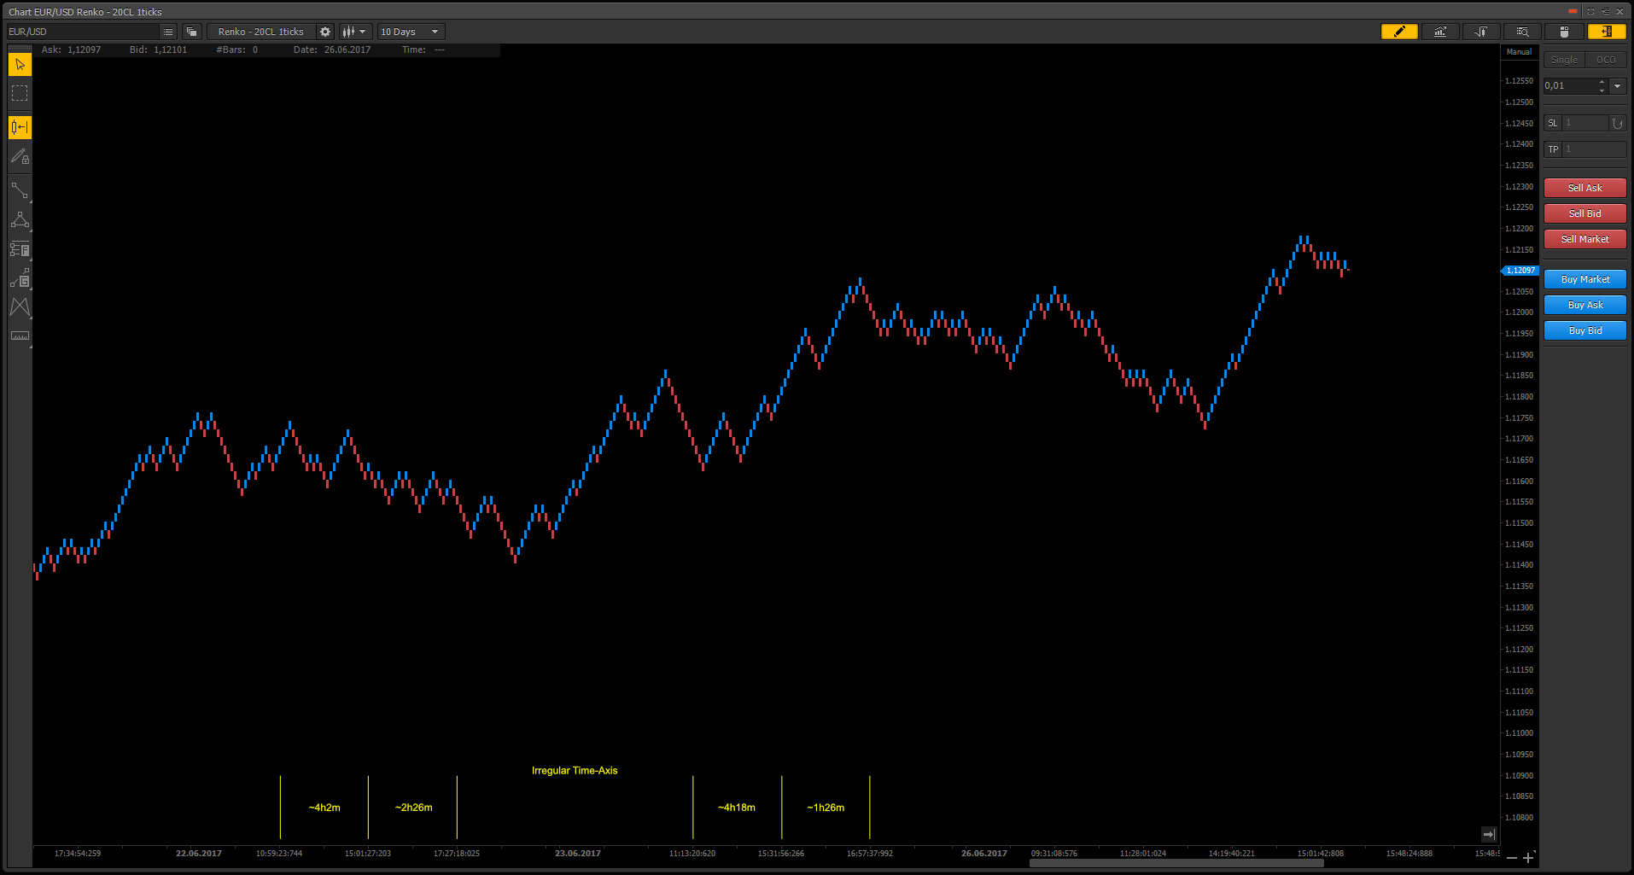Screen dimensions: 1634x875
Task: Click the Sell Ask button
Action: (1585, 188)
